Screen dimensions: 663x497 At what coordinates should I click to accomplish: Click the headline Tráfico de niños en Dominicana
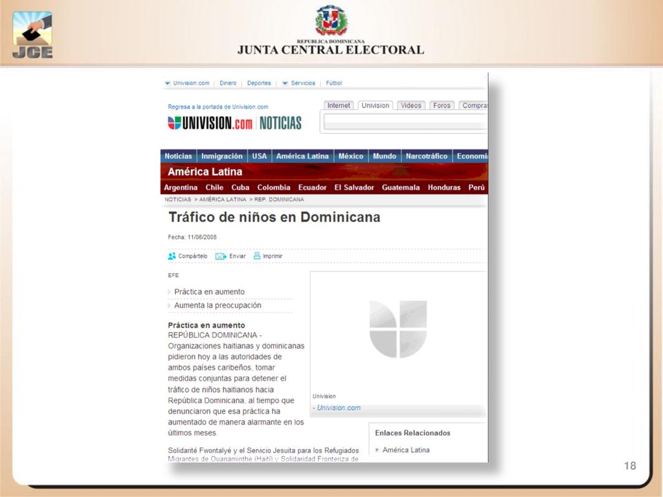pos(275,217)
